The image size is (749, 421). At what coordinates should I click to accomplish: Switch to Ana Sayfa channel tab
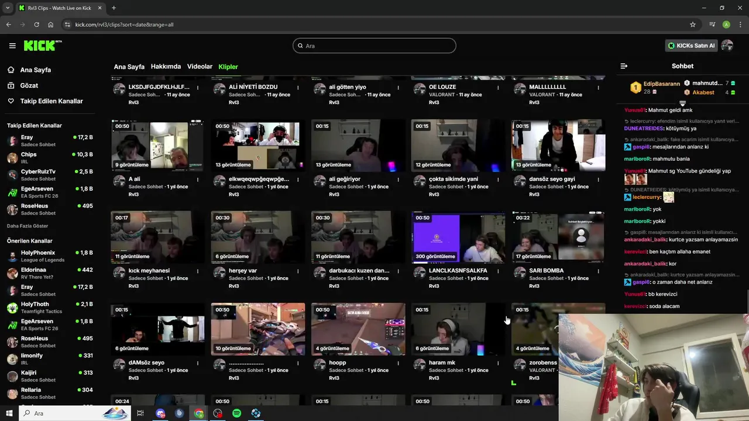click(129, 67)
